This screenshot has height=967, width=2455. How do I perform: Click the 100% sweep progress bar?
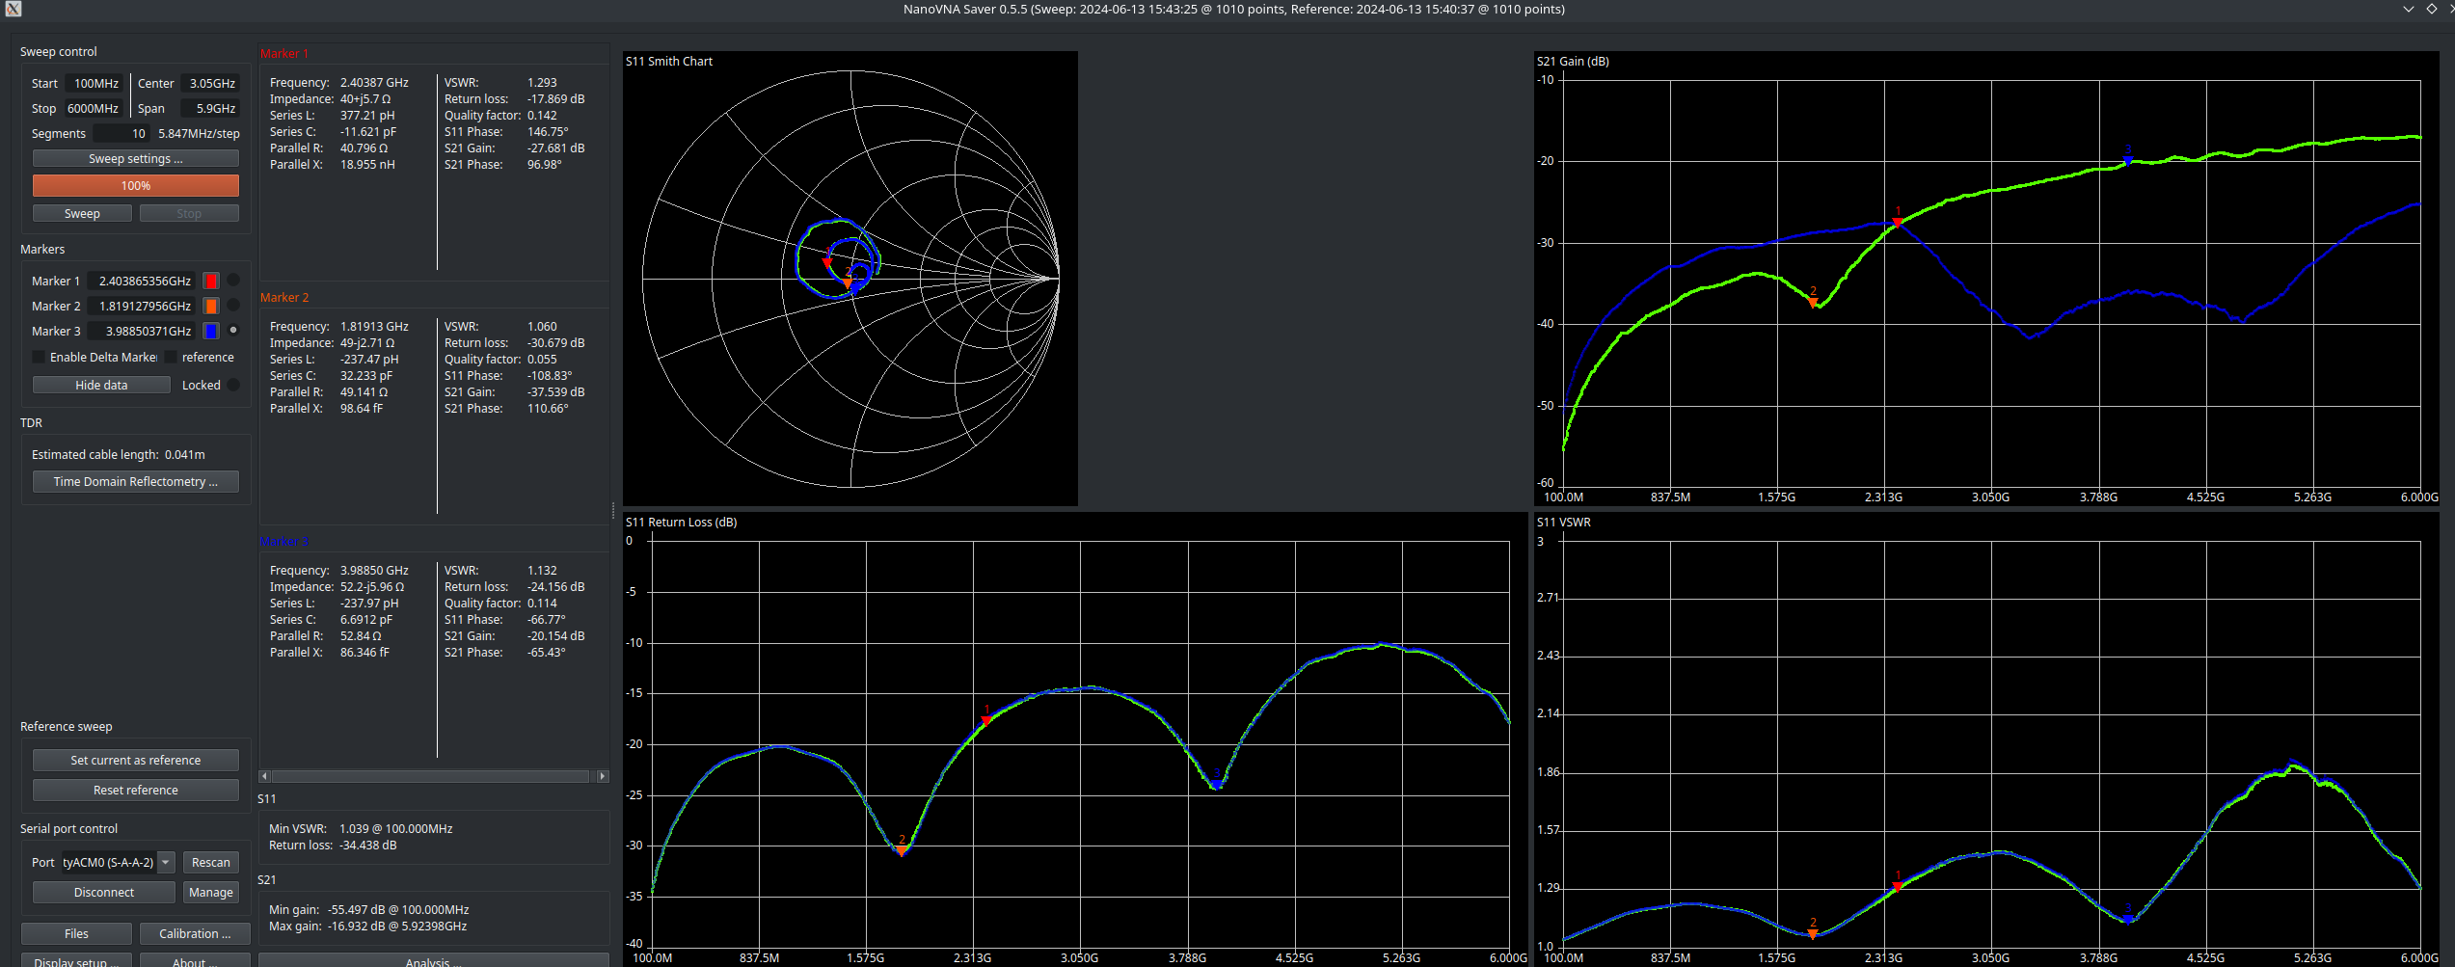(x=136, y=185)
